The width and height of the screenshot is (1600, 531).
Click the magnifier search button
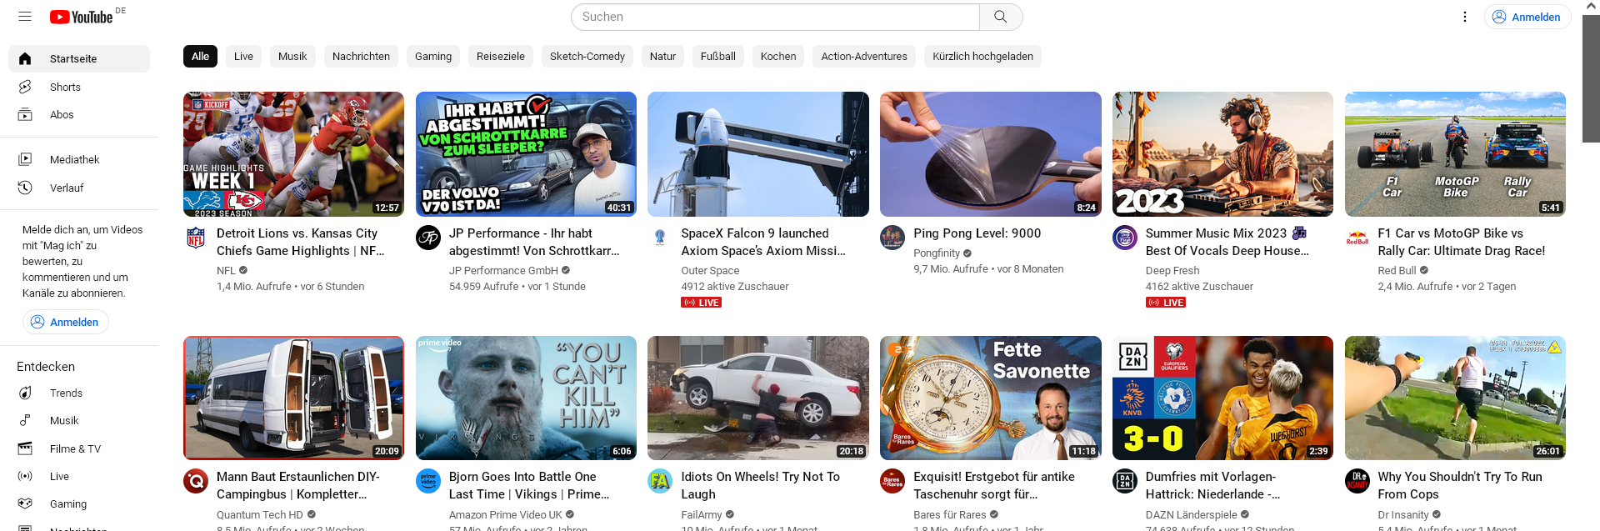click(x=1001, y=17)
